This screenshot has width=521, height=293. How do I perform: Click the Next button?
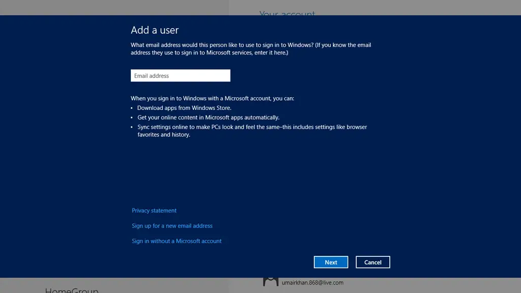[x=331, y=262]
